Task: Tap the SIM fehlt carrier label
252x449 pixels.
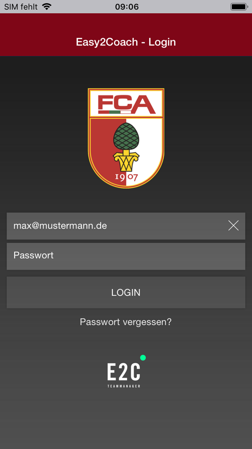Action: [x=21, y=7]
